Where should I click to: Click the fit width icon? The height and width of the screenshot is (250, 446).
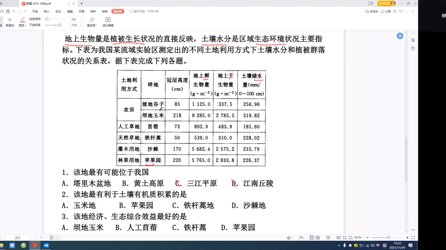(x=351, y=238)
